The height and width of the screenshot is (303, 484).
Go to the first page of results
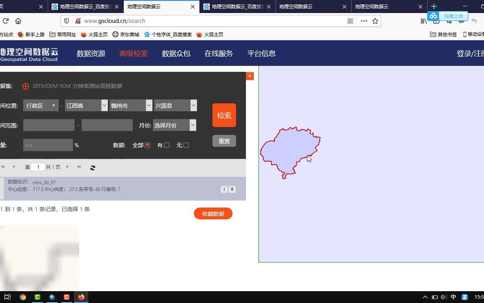4,167
